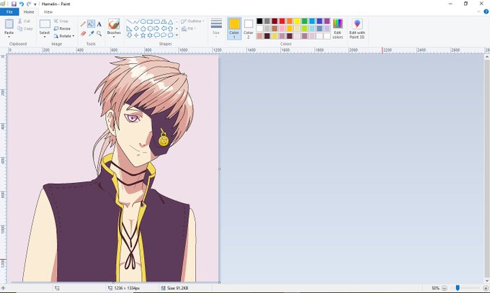
Task: Open the File menu
Action: pyautogui.click(x=9, y=12)
